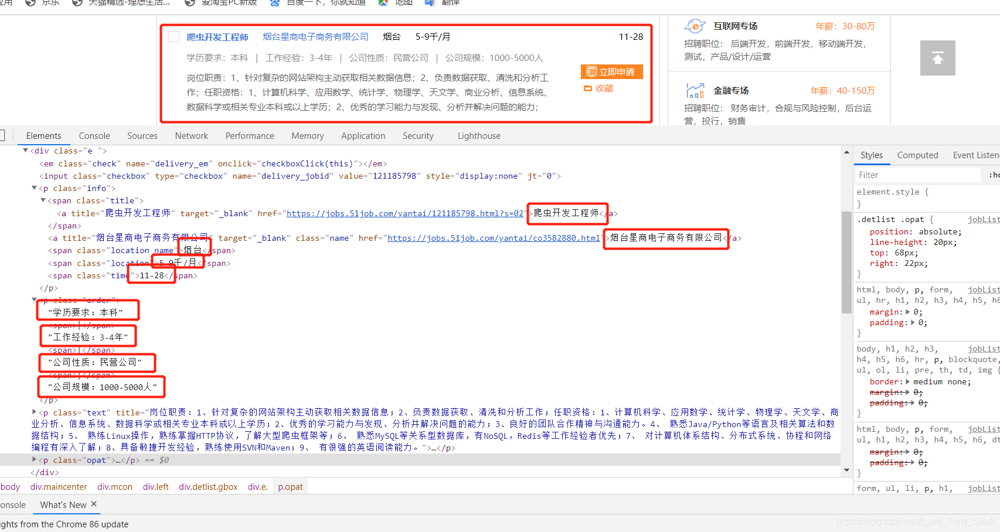Screen dimensions: 1000x532
Task: Click the 金融专场 heading text
Action: [731, 91]
